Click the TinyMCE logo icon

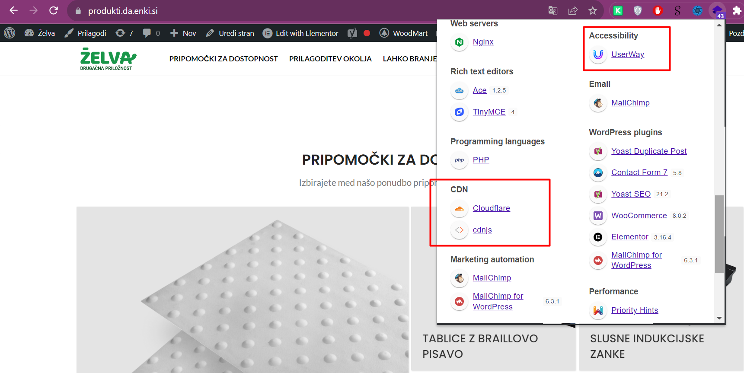click(x=459, y=112)
